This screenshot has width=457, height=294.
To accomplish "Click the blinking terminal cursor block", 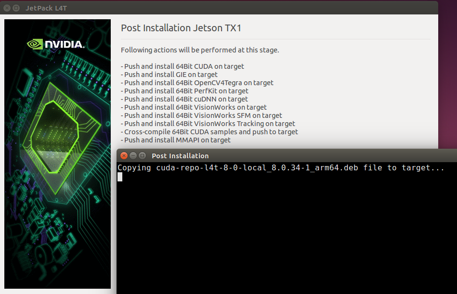I will click(x=119, y=177).
